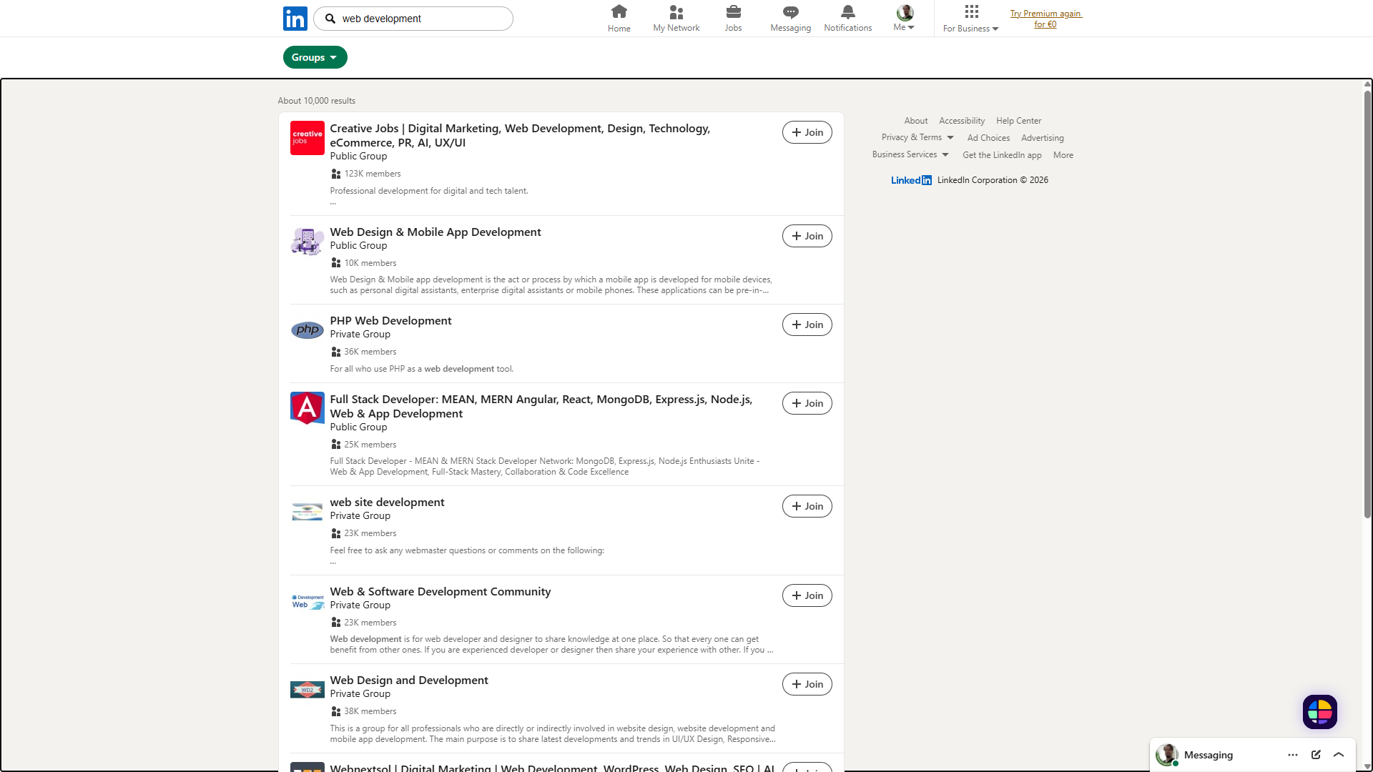Click About 10,000 results text
The image size is (1373, 772).
click(317, 101)
